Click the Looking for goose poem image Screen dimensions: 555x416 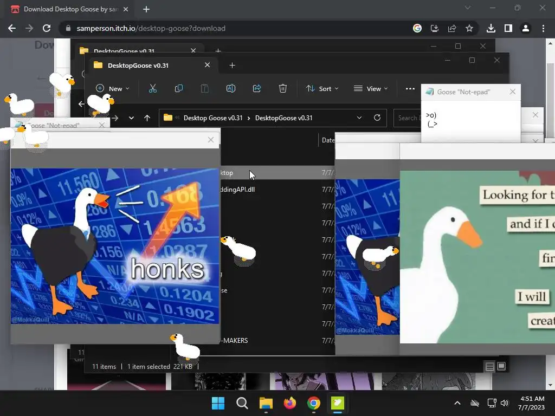click(x=477, y=257)
